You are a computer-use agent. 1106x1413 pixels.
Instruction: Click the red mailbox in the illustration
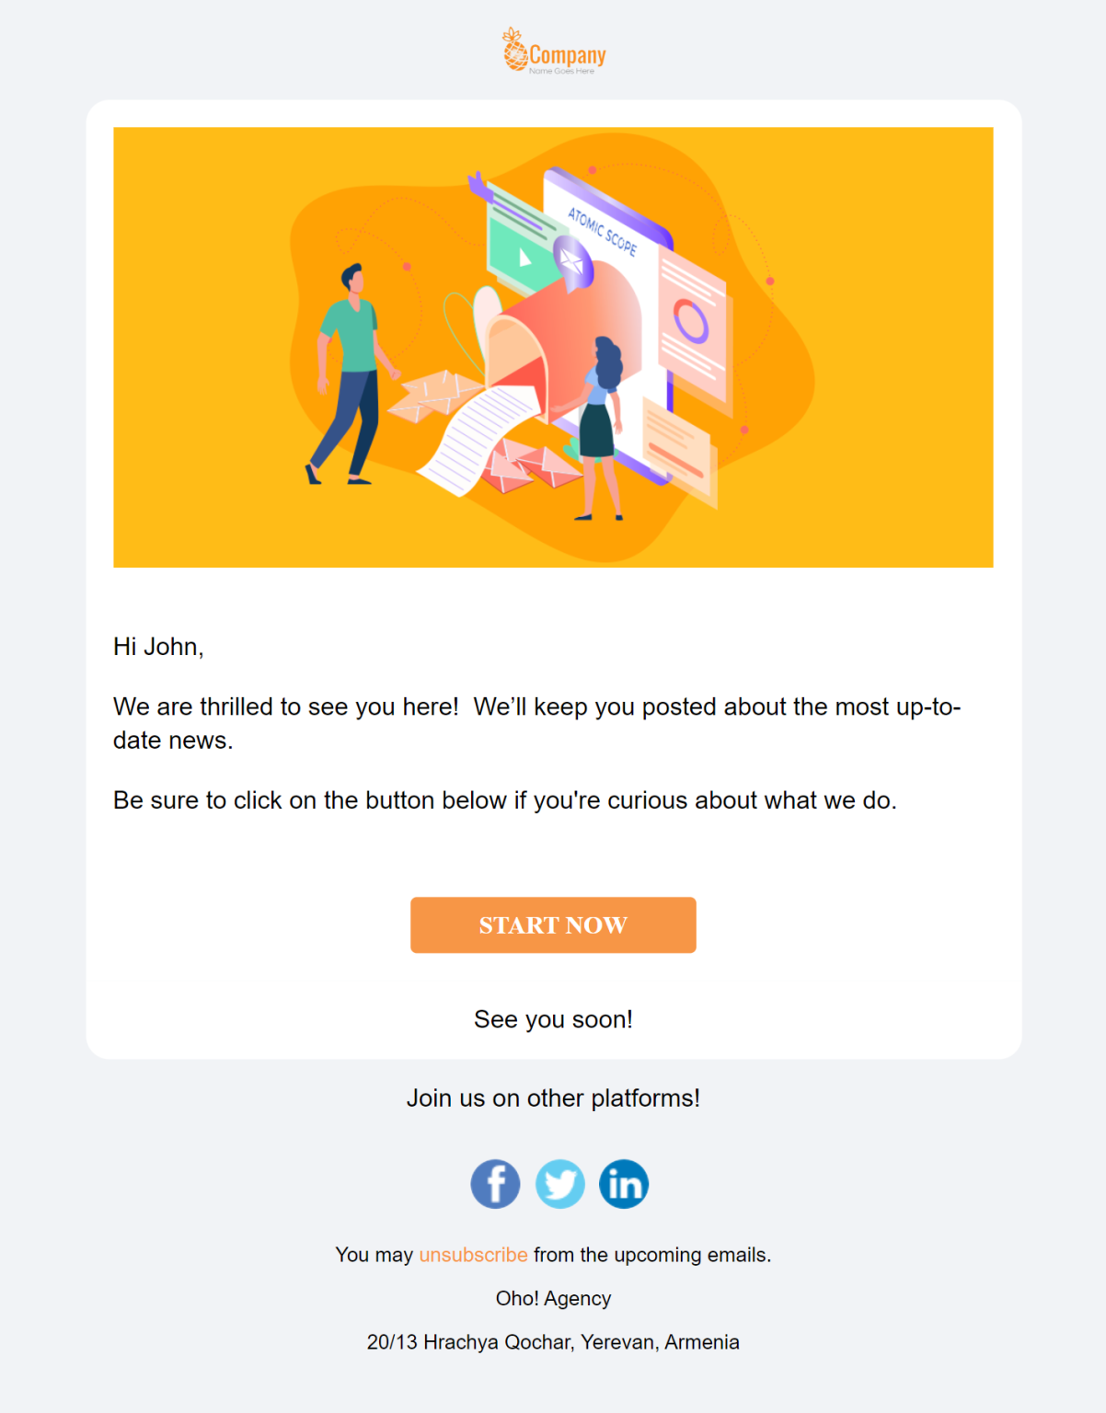[561, 331]
